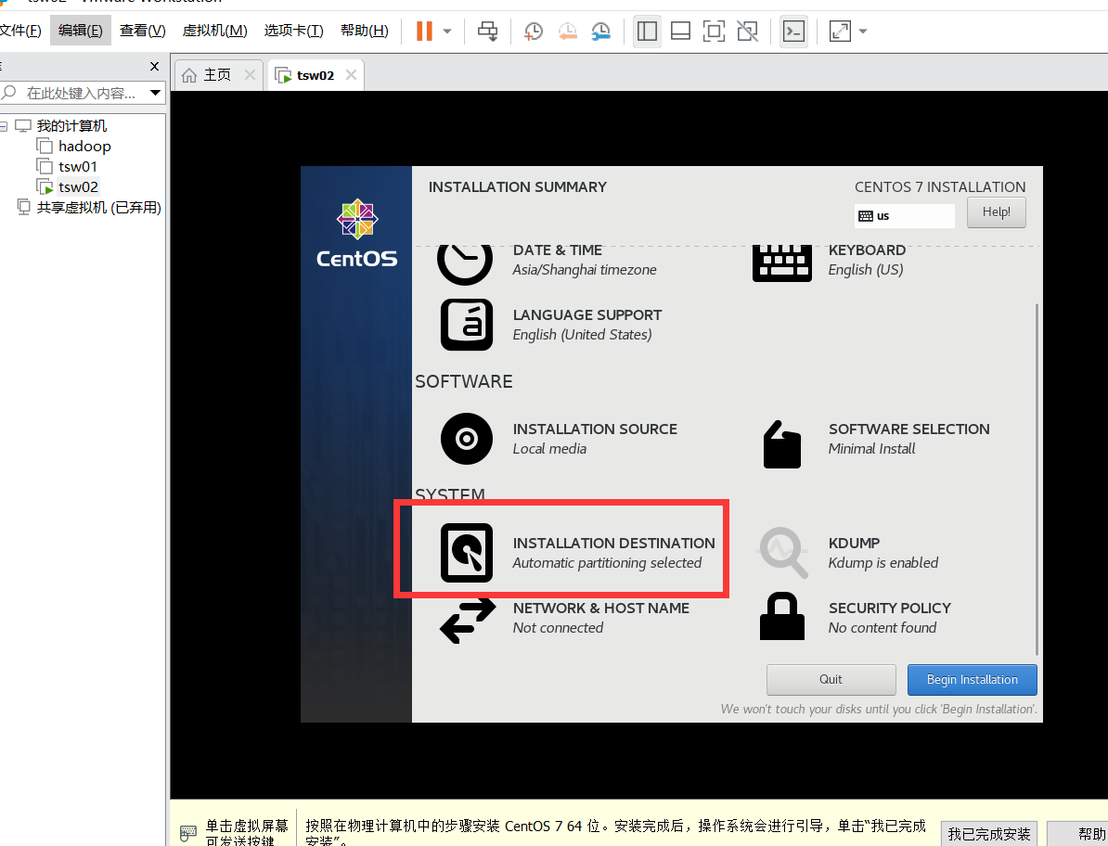Click the CentOS logo in installer sidebar
The width and height of the screenshot is (1108, 846).
tap(357, 233)
